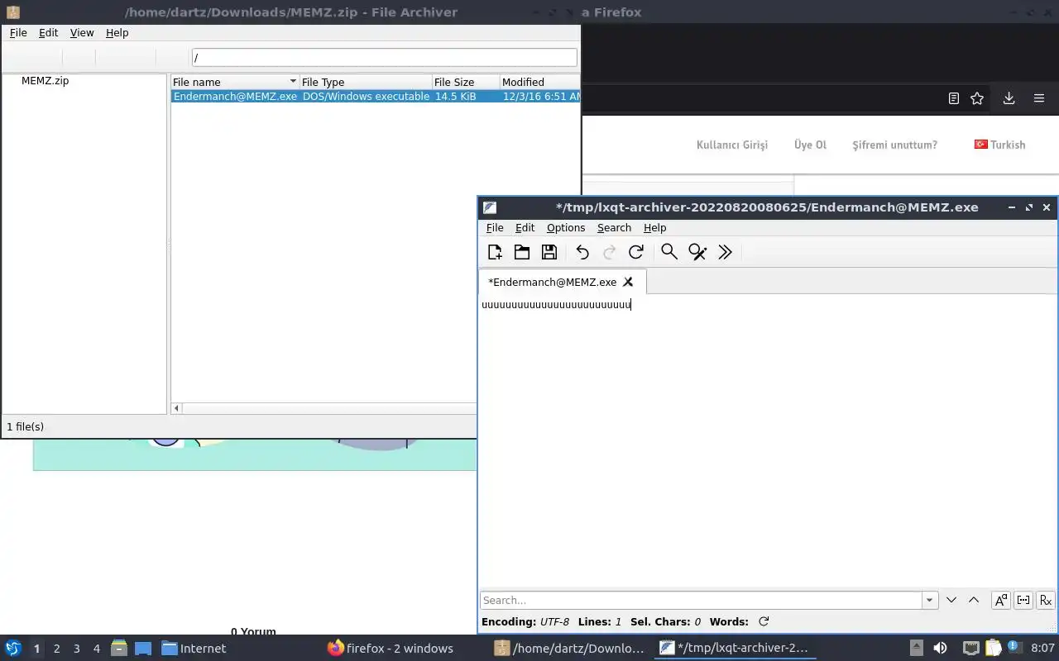Image resolution: width=1059 pixels, height=661 pixels.
Task: Toggle Regular Expression search option
Action: pyautogui.click(x=1046, y=601)
